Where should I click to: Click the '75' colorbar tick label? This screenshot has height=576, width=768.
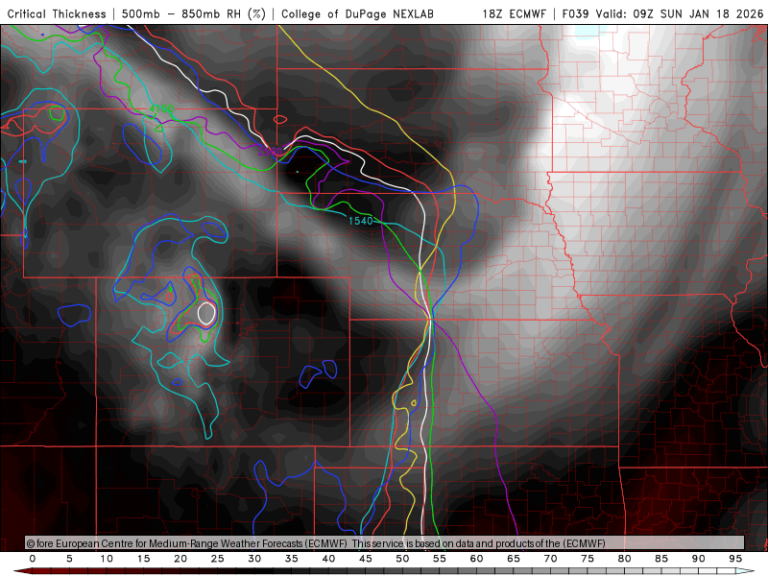click(x=588, y=559)
